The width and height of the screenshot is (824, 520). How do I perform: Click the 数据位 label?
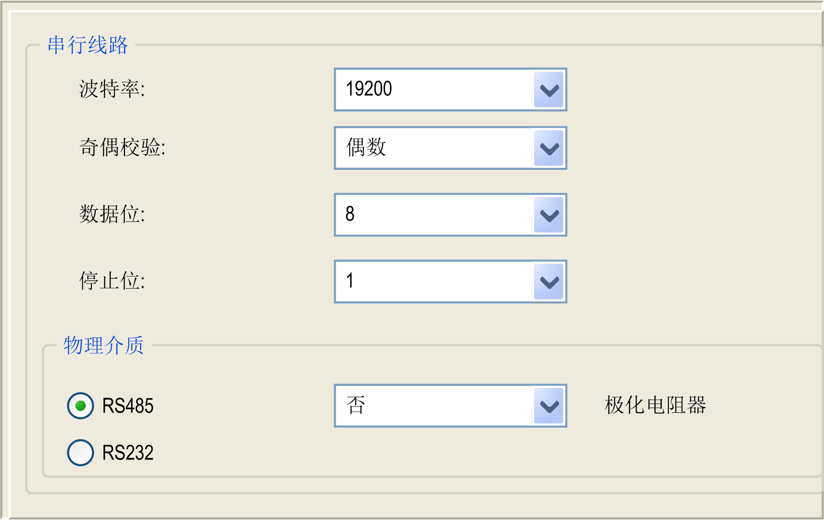click(112, 215)
